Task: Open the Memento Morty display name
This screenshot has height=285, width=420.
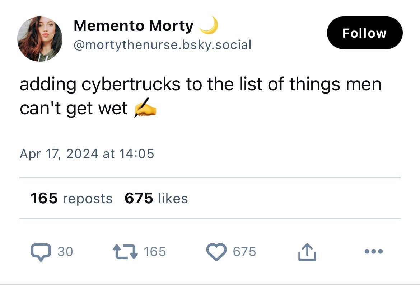Action: [x=134, y=26]
